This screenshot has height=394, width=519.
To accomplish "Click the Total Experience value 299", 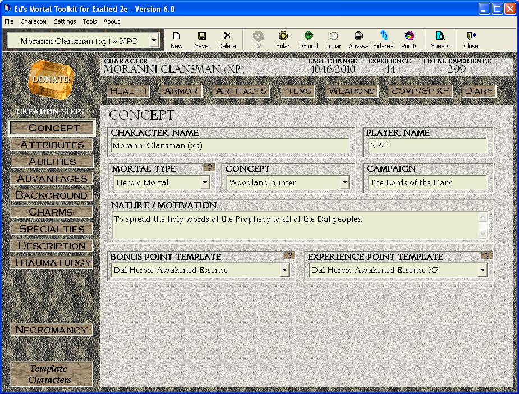I will click(457, 69).
